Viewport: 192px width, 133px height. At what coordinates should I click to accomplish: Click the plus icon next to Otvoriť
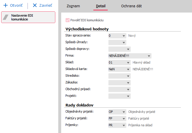5,6
